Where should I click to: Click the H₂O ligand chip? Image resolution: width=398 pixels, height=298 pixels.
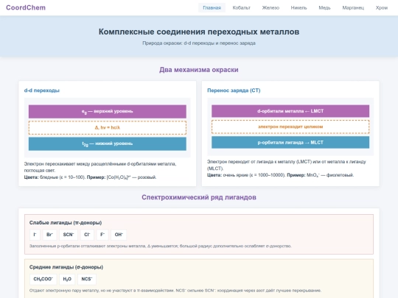[67, 279]
